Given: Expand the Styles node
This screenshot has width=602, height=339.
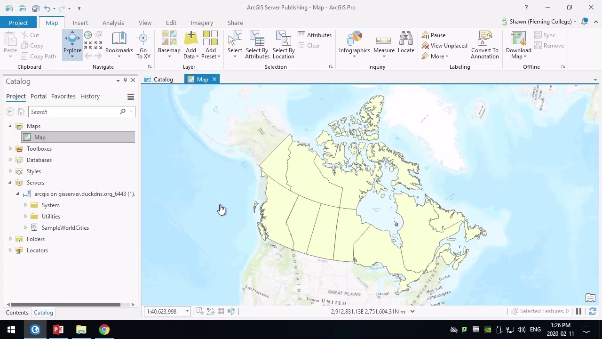Looking at the screenshot, I should tap(10, 171).
